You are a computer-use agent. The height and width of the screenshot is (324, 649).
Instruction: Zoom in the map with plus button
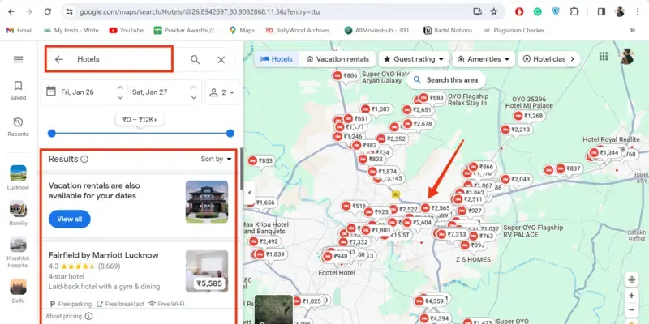pyautogui.click(x=632, y=296)
